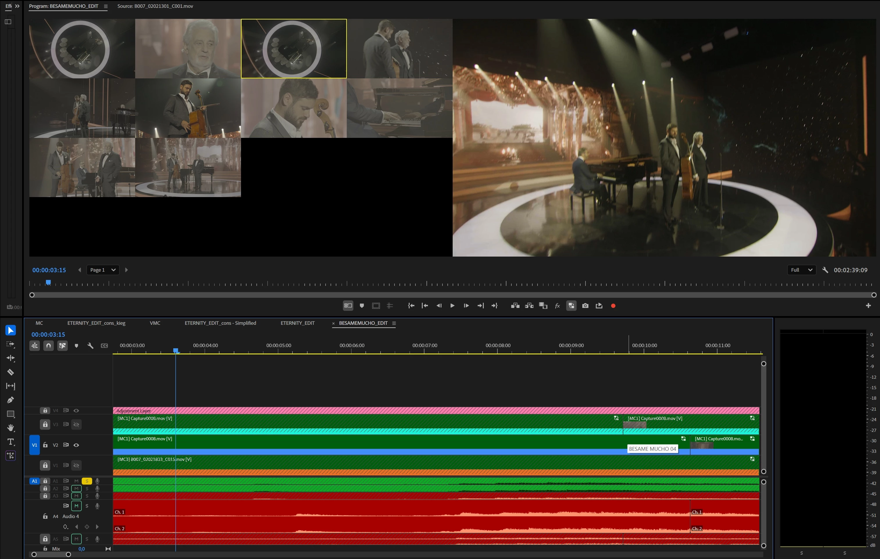Unmute Audio 4 track M button

click(76, 506)
